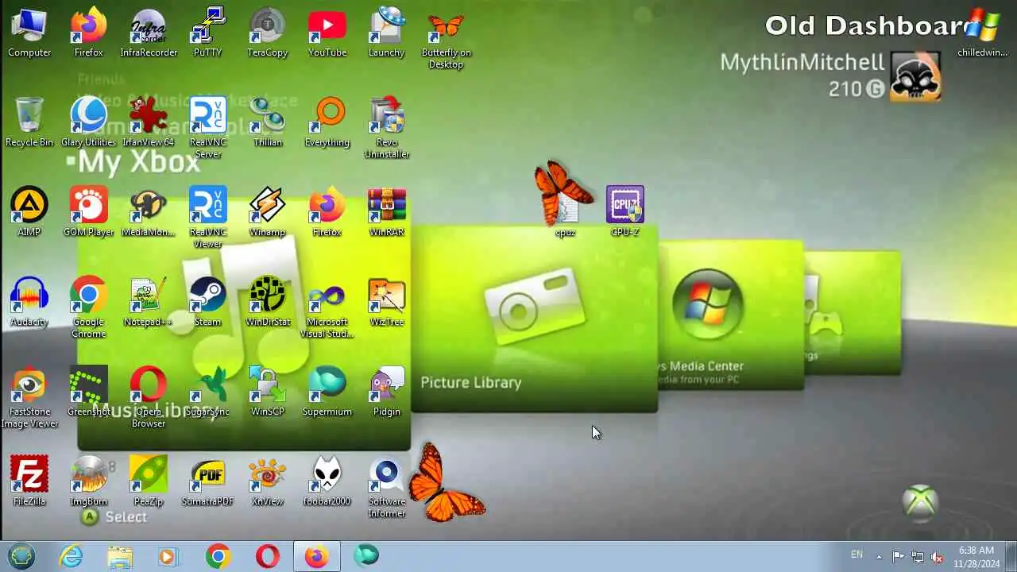Click the muted volume tray icon
This screenshot has width=1017, height=572.
click(938, 557)
